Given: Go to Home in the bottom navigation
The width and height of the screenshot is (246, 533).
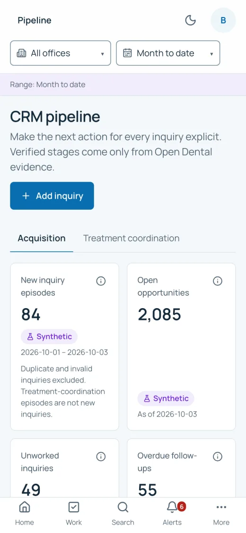Looking at the screenshot, I should [x=25, y=514].
